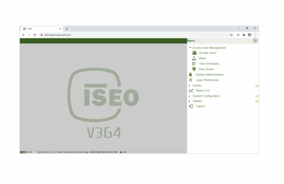The image size is (284, 184).
Task: Click the z001 username in status bar
Action: point(125,152)
